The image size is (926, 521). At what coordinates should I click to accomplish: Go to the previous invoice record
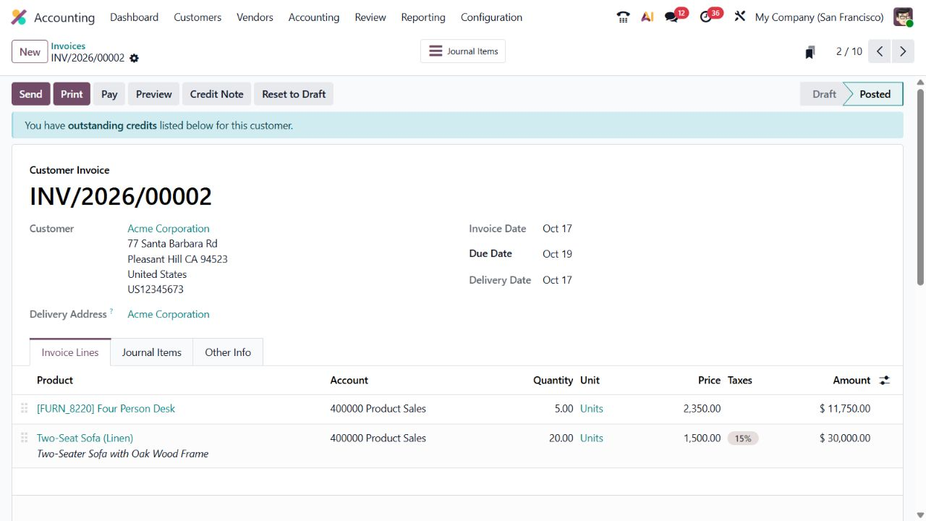click(x=880, y=51)
